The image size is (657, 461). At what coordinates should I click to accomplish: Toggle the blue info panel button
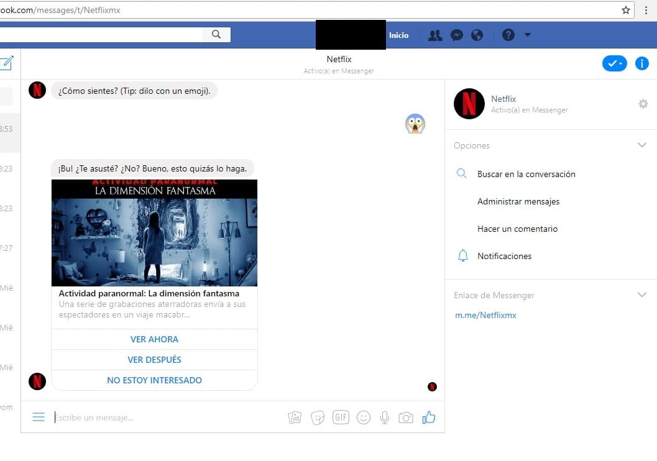pos(641,63)
